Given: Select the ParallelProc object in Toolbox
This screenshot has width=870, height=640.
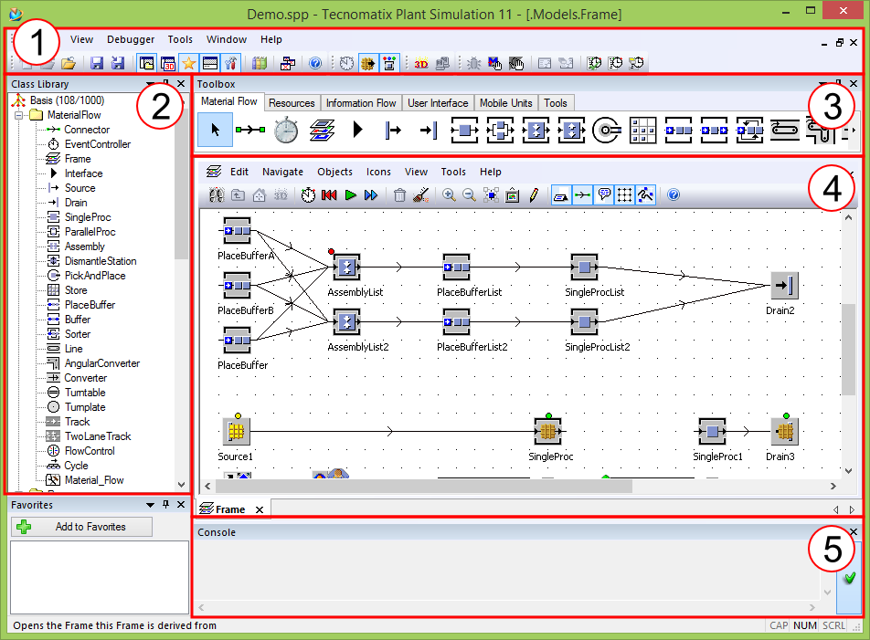Looking at the screenshot, I should click(500, 131).
